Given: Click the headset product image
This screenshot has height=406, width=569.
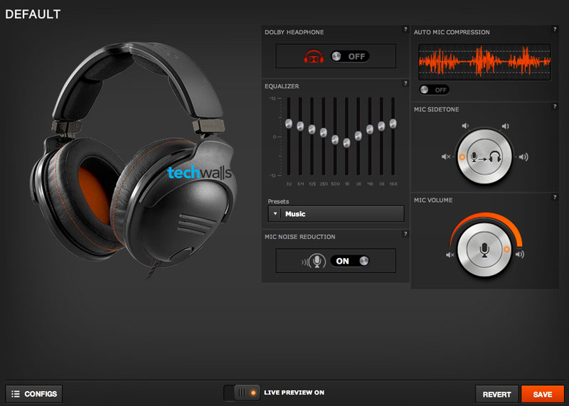Looking at the screenshot, I should click(132, 160).
